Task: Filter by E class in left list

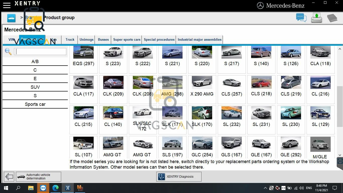Action: pos(35,79)
